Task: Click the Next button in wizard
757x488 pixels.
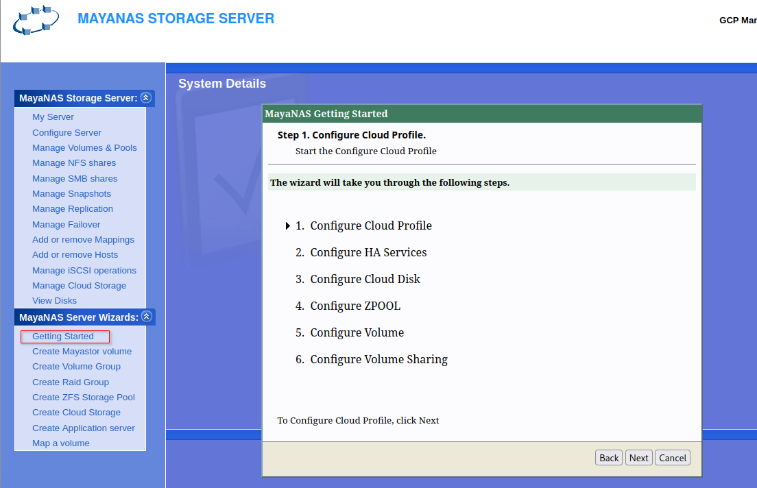Action: (x=638, y=458)
